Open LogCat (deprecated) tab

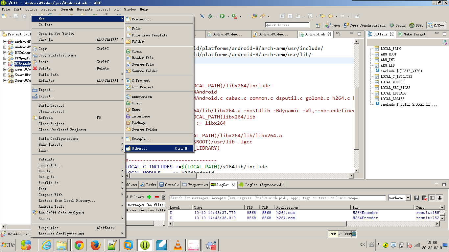point(261,185)
